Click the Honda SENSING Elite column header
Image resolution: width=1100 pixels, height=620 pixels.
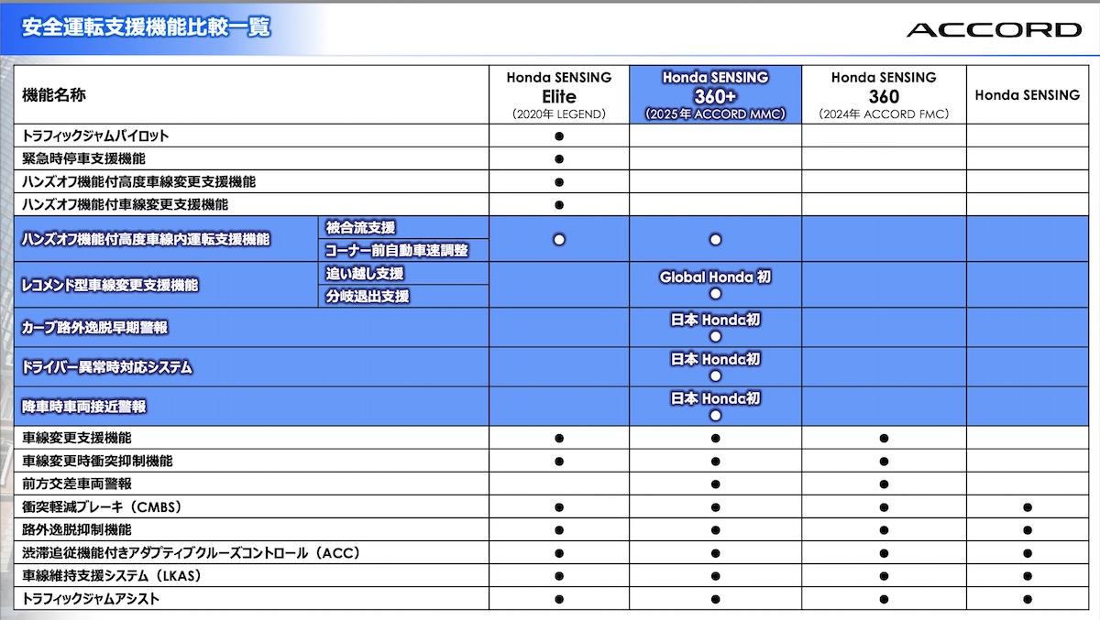[x=559, y=95]
